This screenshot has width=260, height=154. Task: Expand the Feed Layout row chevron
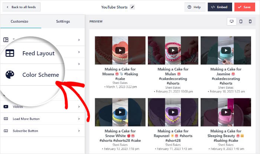click(x=79, y=52)
